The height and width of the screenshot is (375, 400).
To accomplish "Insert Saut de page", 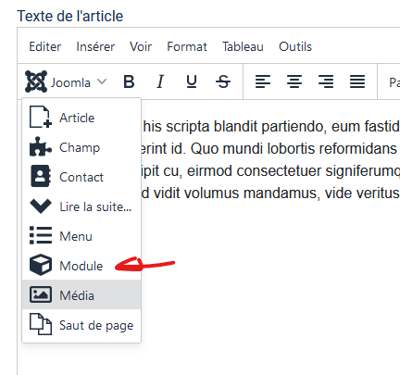I will 81,325.
